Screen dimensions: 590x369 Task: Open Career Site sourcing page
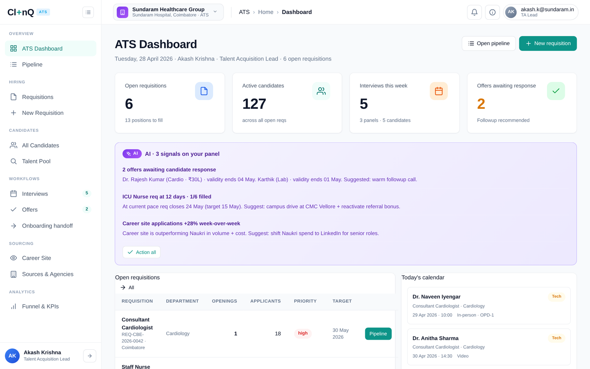pyautogui.click(x=51, y=258)
